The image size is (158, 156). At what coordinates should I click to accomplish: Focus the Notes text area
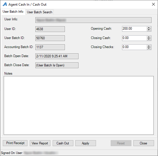(x=79, y=105)
